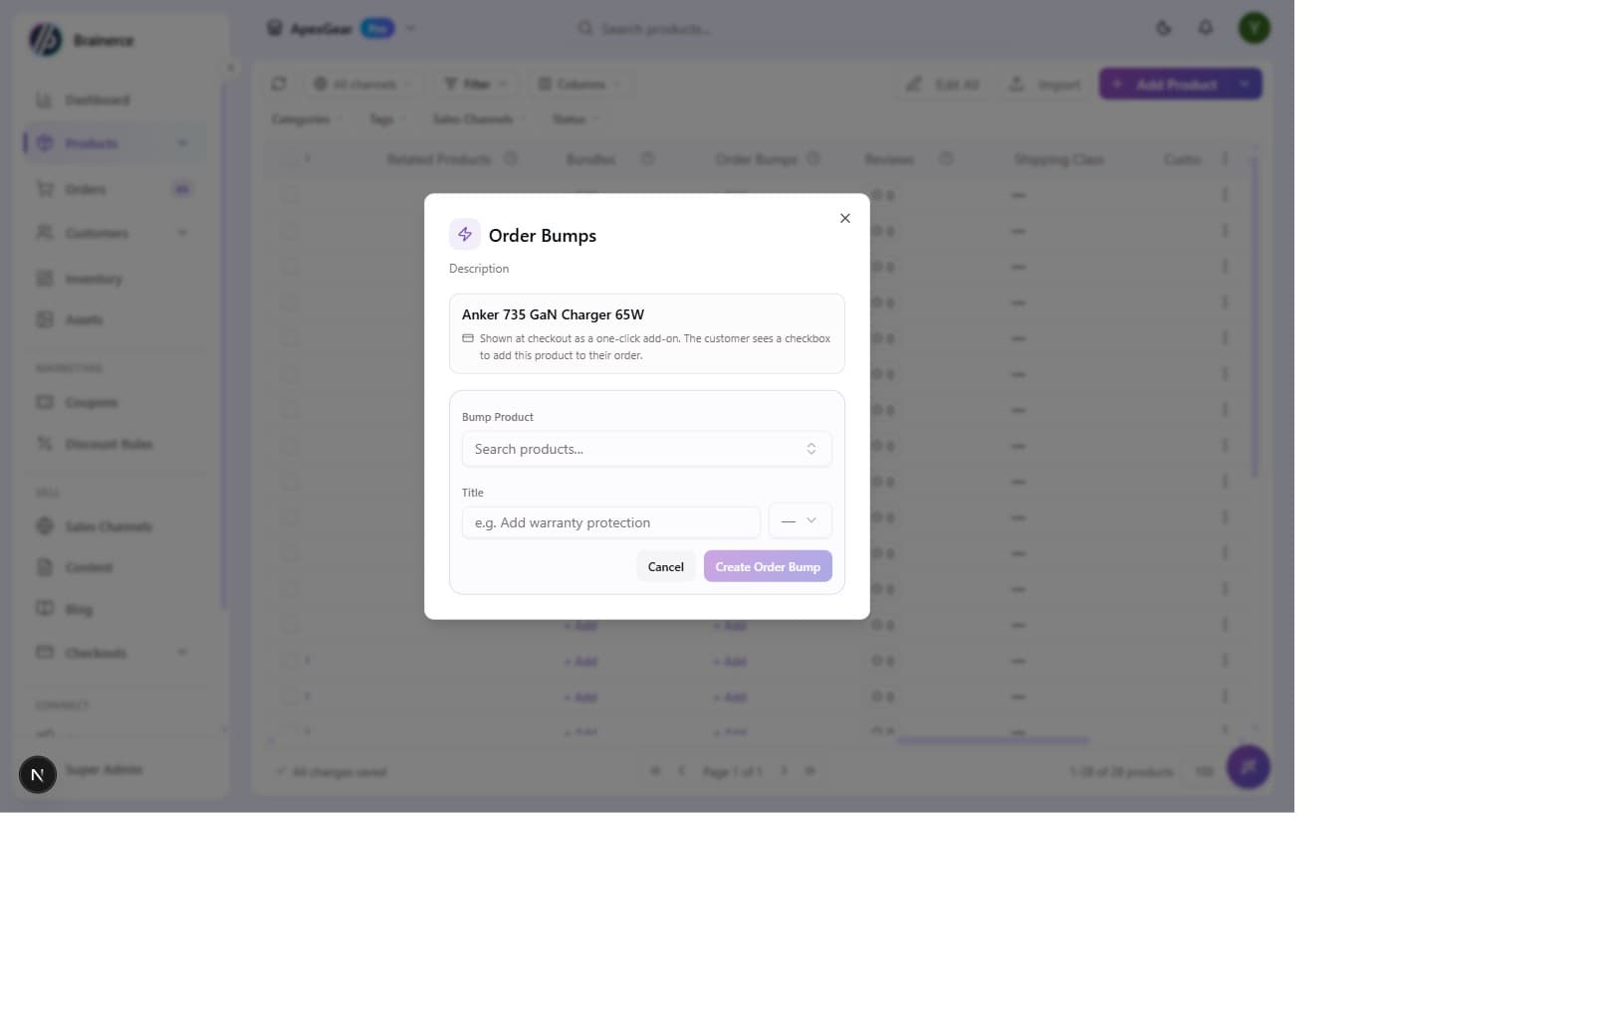The width and height of the screenshot is (1618, 1015).
Task: Open the Status filter dropdown
Action: click(x=576, y=119)
